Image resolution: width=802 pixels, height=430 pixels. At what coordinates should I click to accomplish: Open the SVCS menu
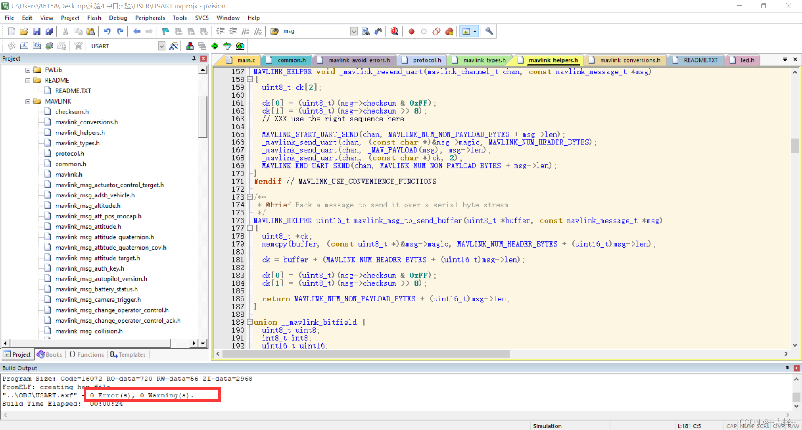[x=202, y=18]
